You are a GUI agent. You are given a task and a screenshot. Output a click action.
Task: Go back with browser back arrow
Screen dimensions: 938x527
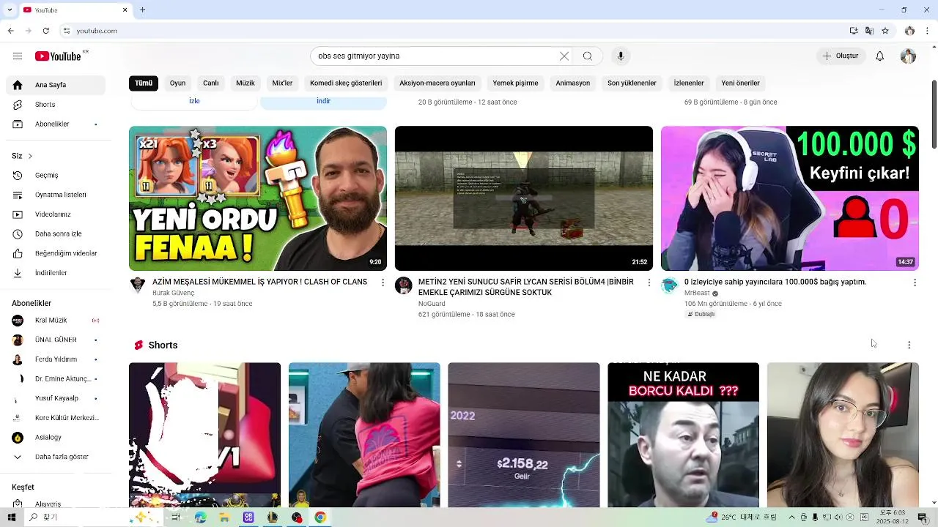point(10,31)
